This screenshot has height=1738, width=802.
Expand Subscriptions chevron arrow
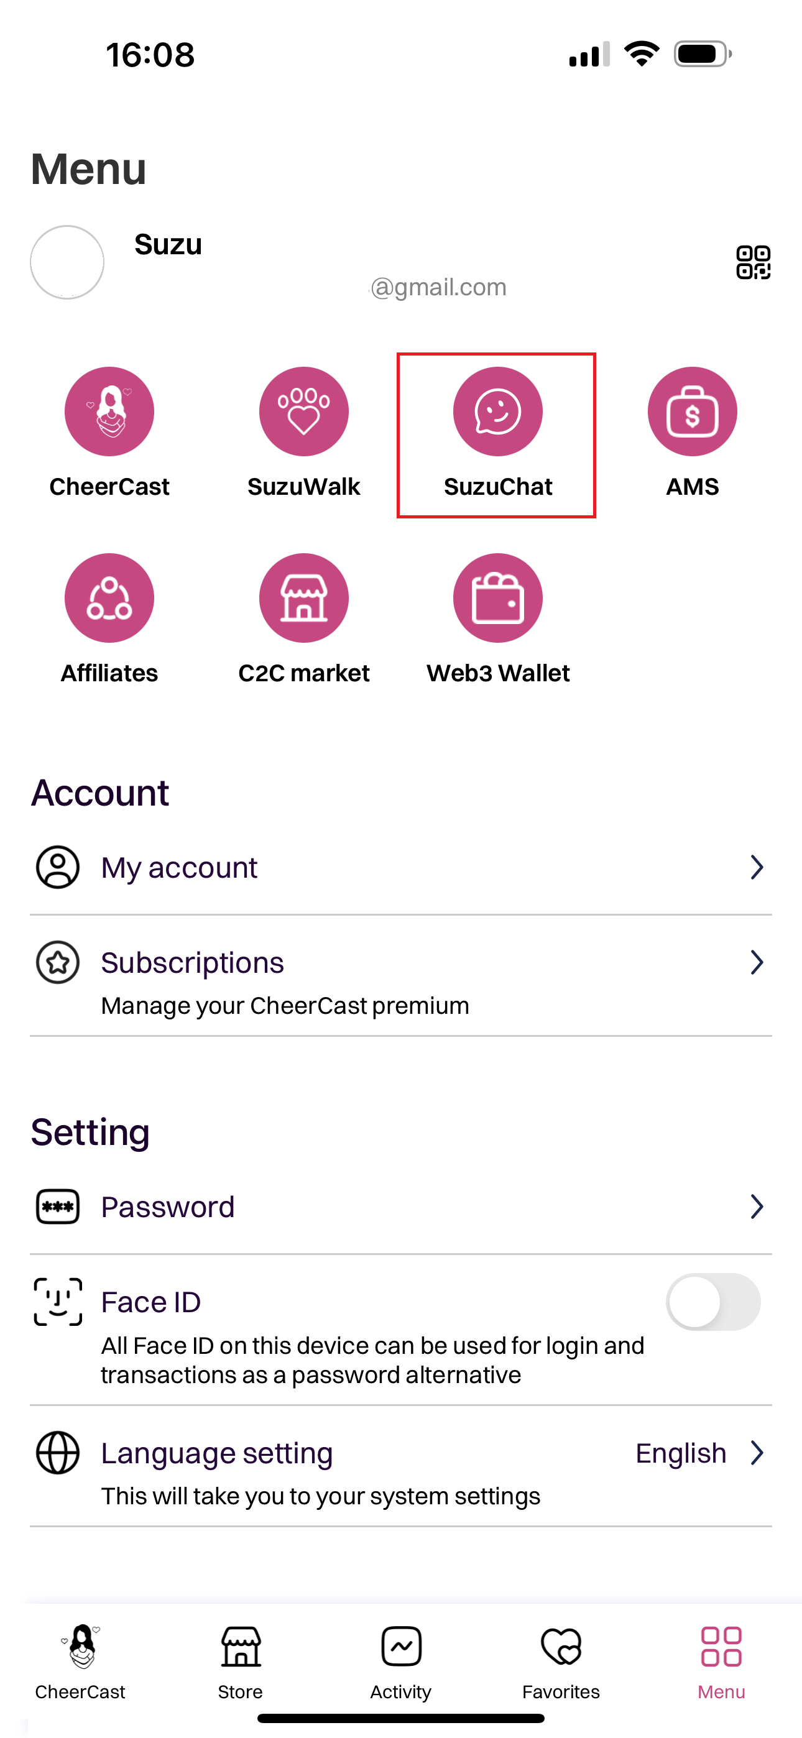point(757,963)
